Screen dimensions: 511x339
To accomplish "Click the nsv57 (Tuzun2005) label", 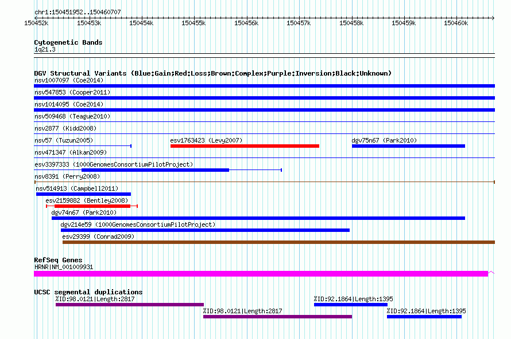I will [x=64, y=140].
